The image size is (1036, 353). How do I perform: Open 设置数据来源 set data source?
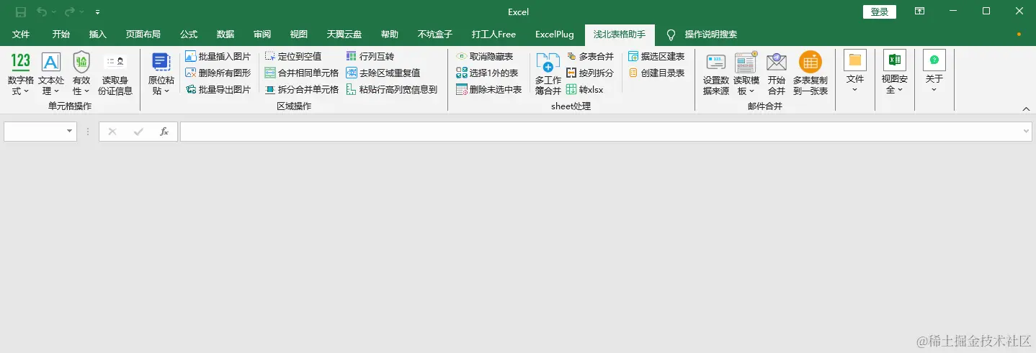pos(716,74)
